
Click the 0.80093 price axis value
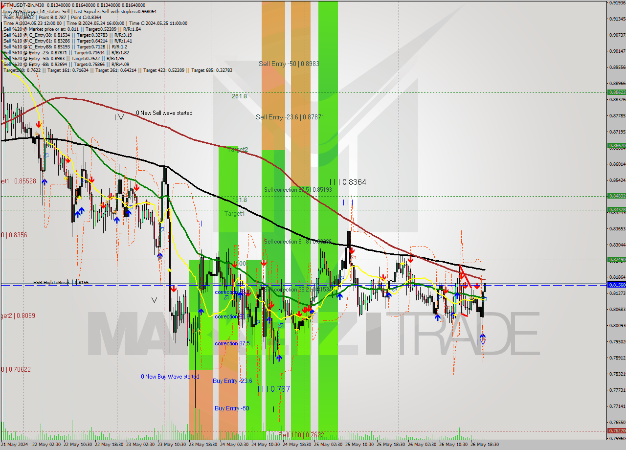pos(617,325)
